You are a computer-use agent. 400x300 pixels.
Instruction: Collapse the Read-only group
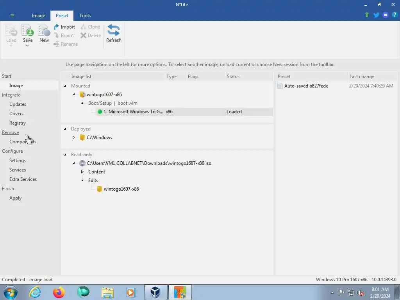click(x=65, y=155)
